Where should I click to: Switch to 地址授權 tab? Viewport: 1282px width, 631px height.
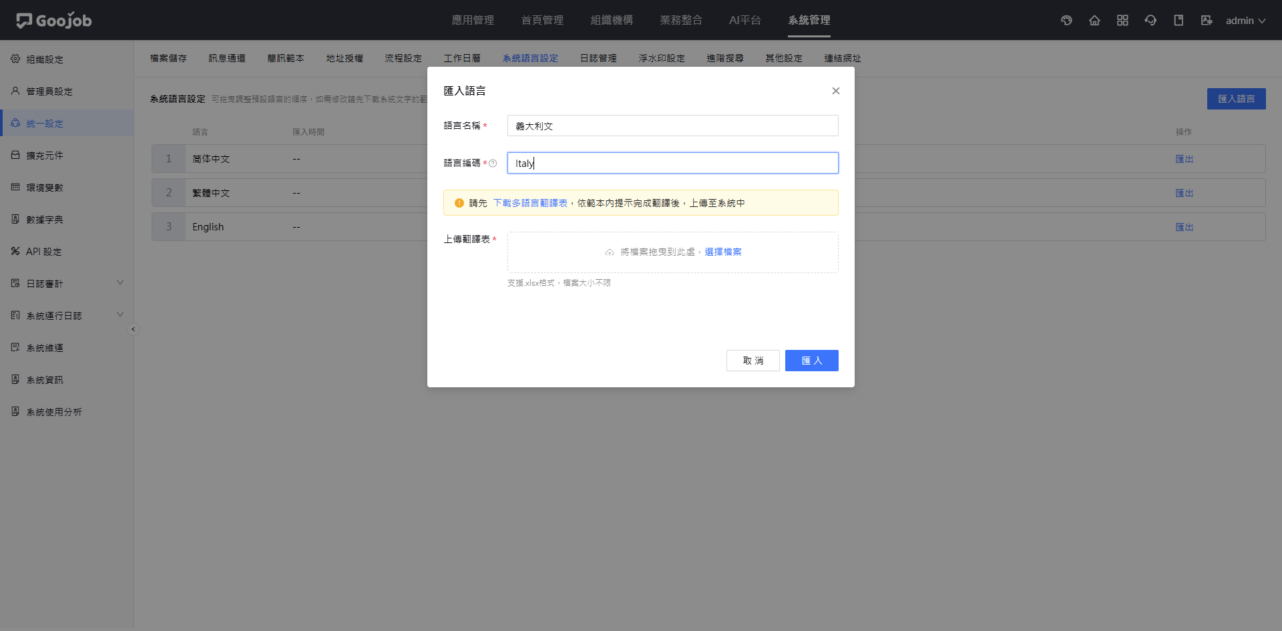tap(345, 58)
